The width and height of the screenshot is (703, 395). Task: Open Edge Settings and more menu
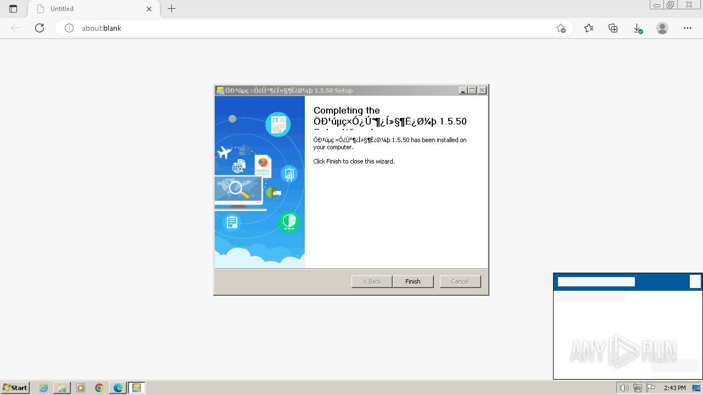[688, 28]
